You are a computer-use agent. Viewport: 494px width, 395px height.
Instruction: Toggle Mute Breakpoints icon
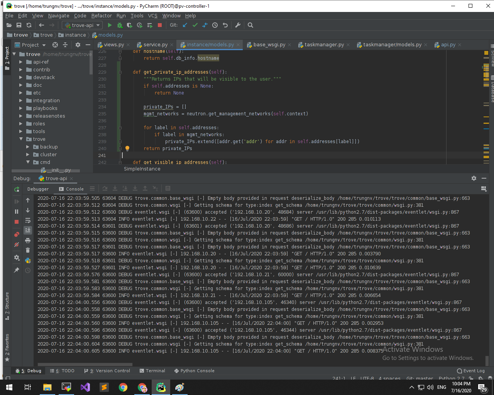pyautogui.click(x=17, y=245)
